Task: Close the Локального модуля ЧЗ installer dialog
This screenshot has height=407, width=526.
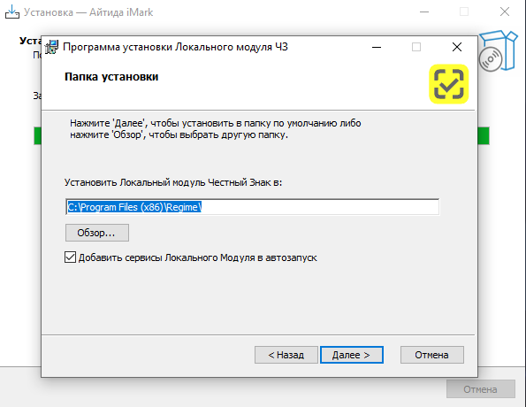Action: 457,47
